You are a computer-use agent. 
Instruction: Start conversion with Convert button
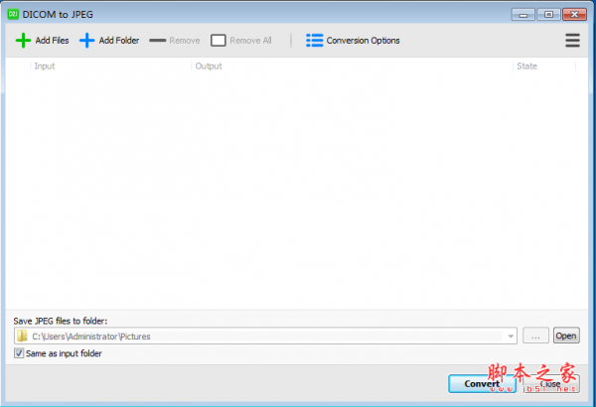[482, 384]
